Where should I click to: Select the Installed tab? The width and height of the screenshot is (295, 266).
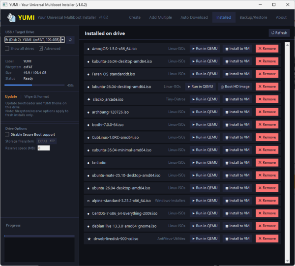[224, 17]
